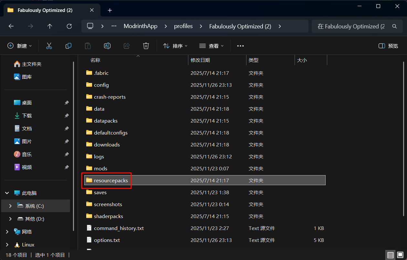Delete using the trash can icon
Viewport: 407px width, 260px height.
click(146, 46)
